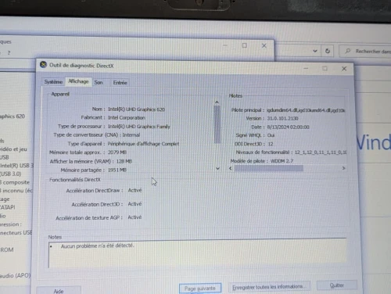391x294 pixels.
Task: Minimize the background window behind the dialog
Action: [x=225, y=45]
